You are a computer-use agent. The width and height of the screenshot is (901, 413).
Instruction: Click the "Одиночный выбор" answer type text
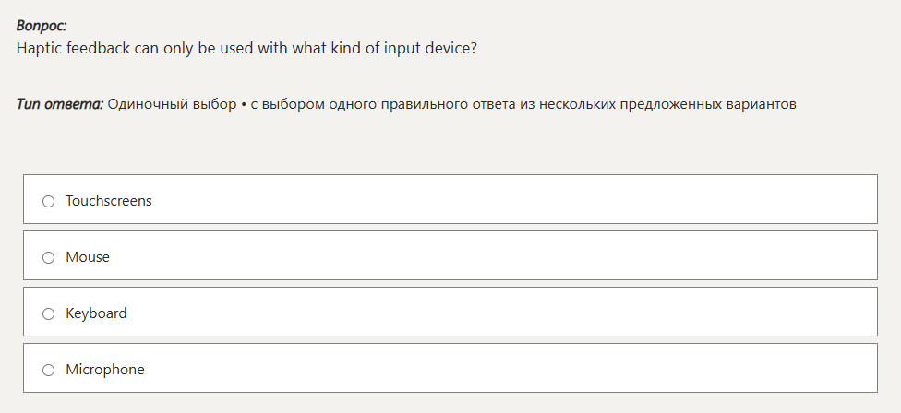(172, 104)
